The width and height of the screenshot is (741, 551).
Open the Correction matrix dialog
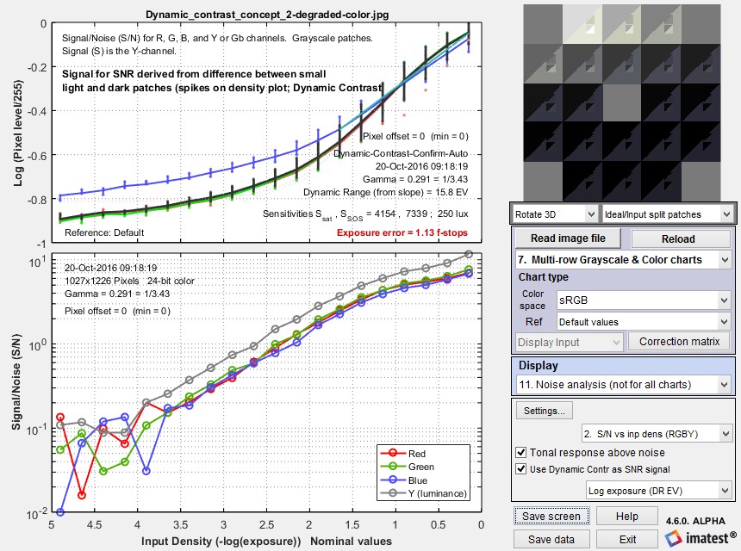coord(679,341)
